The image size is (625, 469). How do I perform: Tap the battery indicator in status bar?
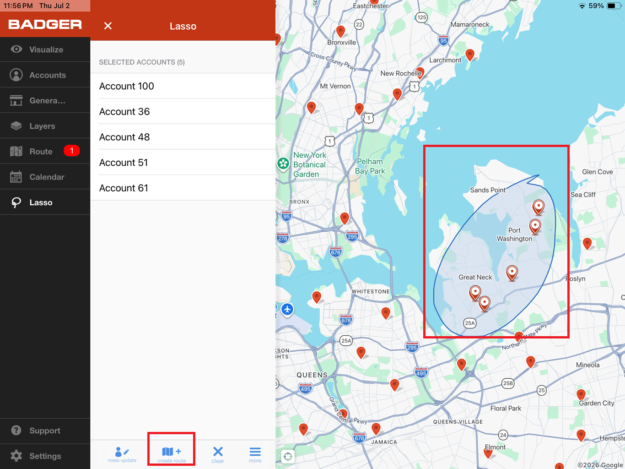[x=614, y=6]
